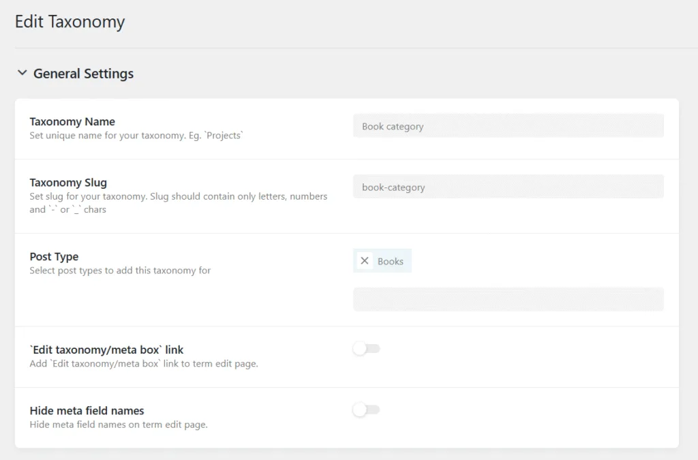Click the 'Set unique name' description text
Viewport: 698px width, 460px height.
[x=136, y=136]
